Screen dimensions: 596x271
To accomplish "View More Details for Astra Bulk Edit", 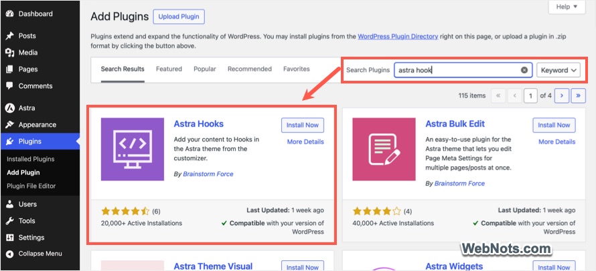I will (x=557, y=142).
